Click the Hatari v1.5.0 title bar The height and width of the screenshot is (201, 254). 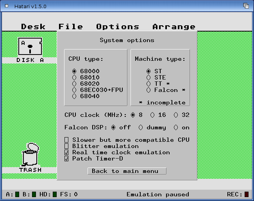point(127,6)
